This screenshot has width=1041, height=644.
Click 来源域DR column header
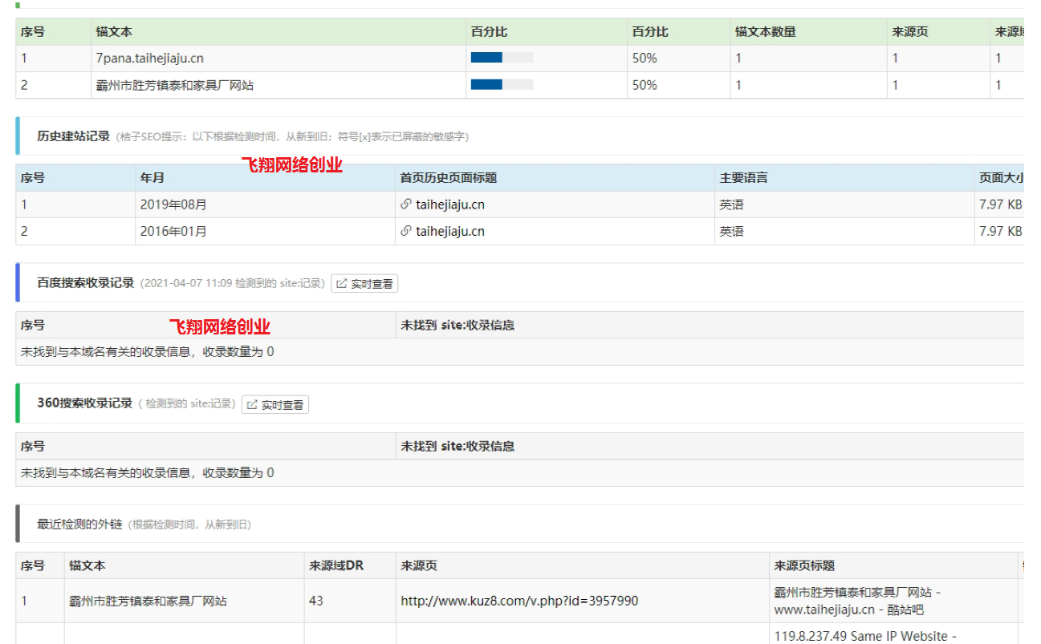tap(336, 565)
